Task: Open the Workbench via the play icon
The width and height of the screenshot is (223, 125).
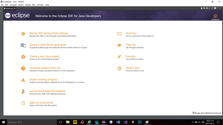Action: tap(215, 16)
